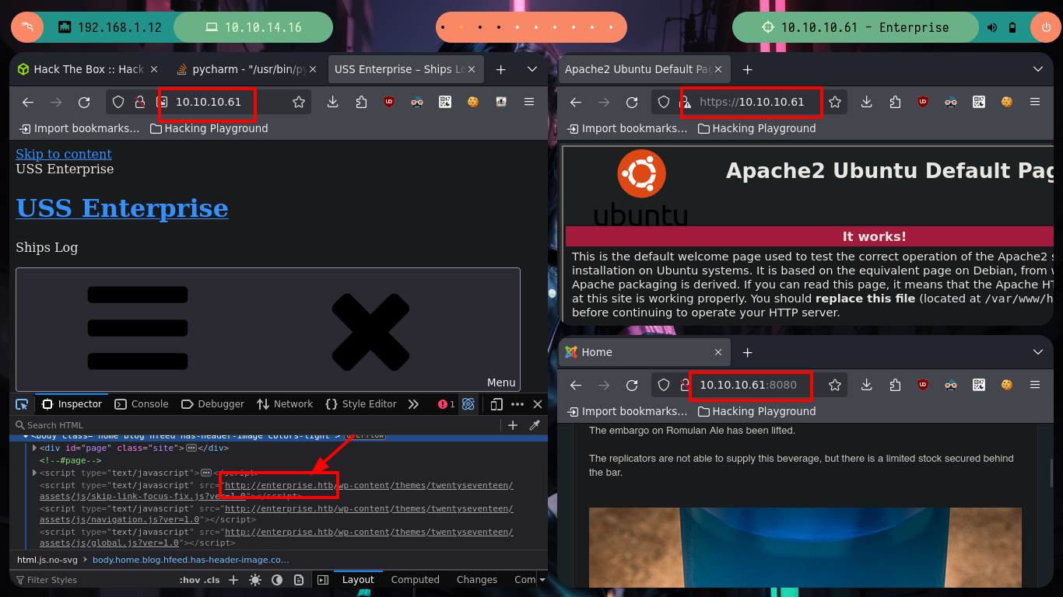Click the downloads icon in the Home window
Screen dimensions: 1063x597
866,385
